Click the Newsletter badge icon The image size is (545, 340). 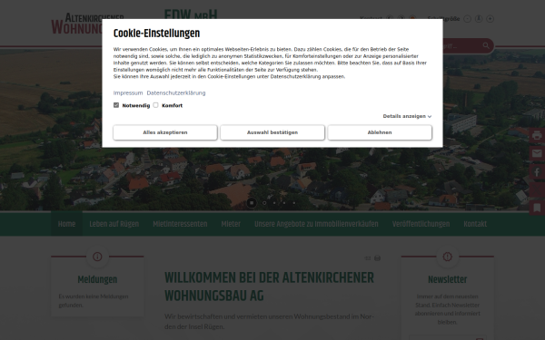pos(447,257)
